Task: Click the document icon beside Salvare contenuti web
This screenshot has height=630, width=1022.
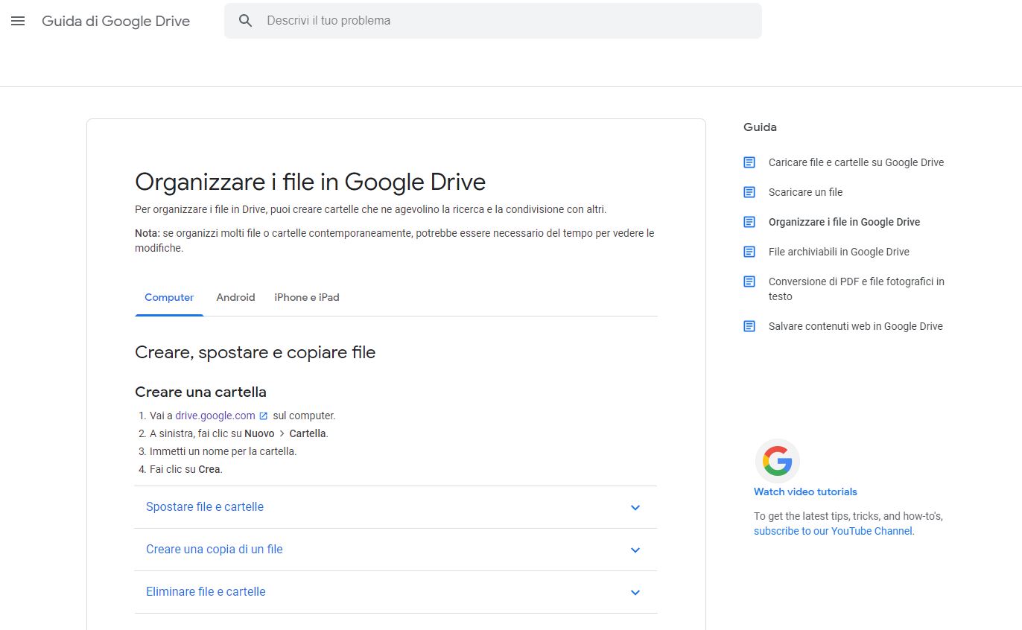Action: pyautogui.click(x=749, y=326)
